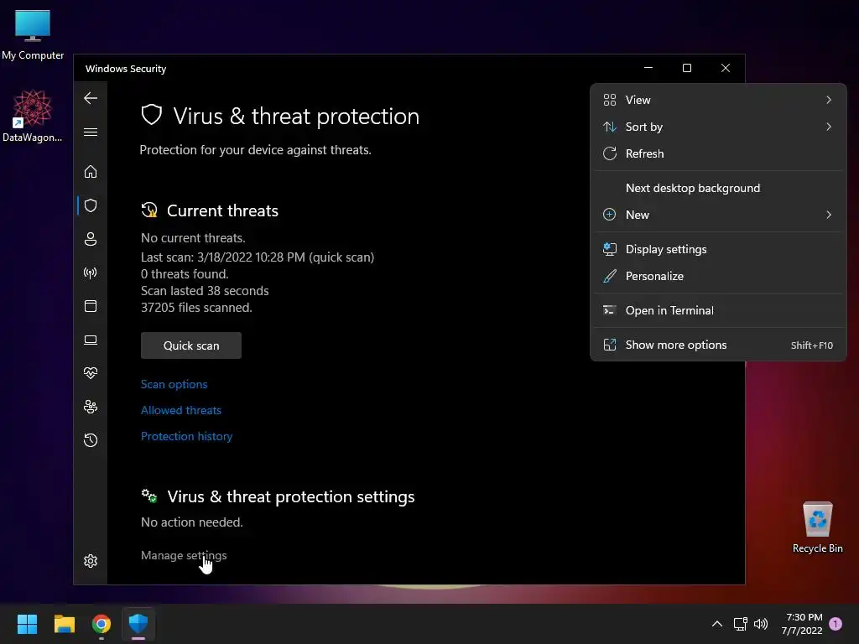The height and width of the screenshot is (644, 859).
Task: Click the 'Windows Security' title bar text
Action: [126, 69]
